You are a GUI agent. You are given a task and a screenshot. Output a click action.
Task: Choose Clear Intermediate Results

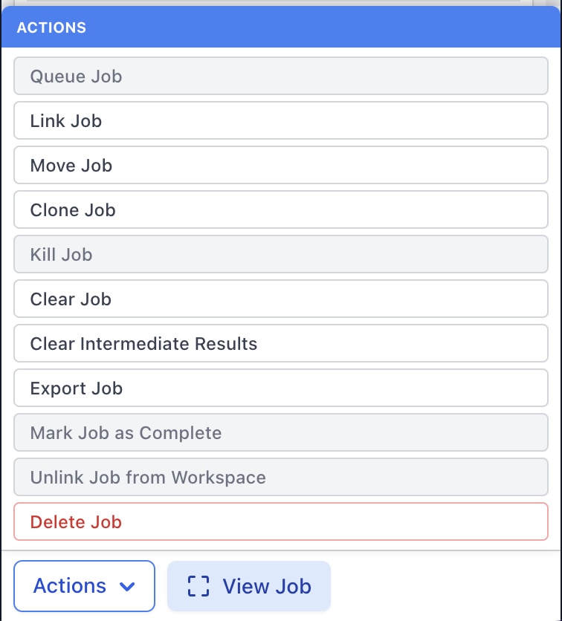(280, 344)
